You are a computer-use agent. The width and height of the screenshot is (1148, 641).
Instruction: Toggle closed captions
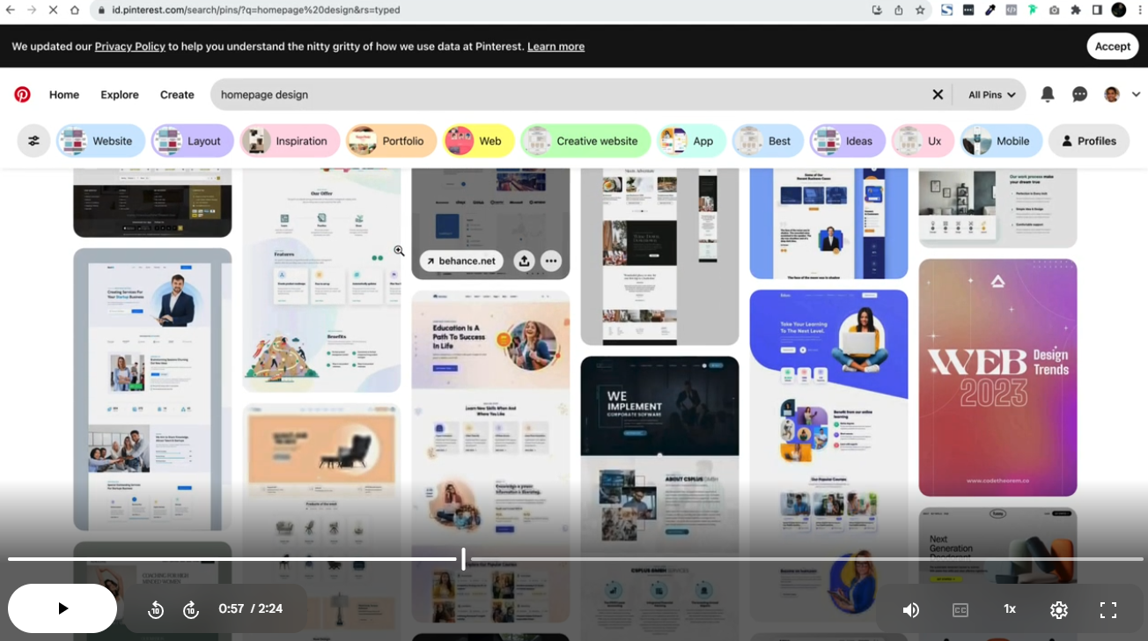(960, 609)
